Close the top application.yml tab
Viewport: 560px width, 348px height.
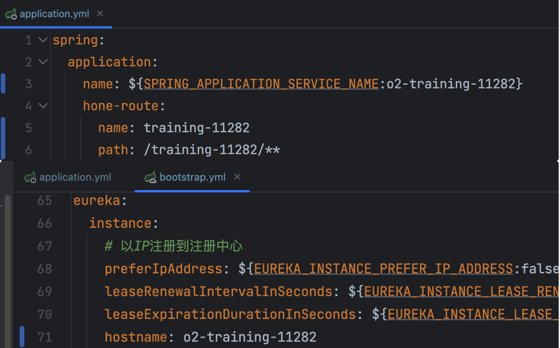click(x=100, y=14)
